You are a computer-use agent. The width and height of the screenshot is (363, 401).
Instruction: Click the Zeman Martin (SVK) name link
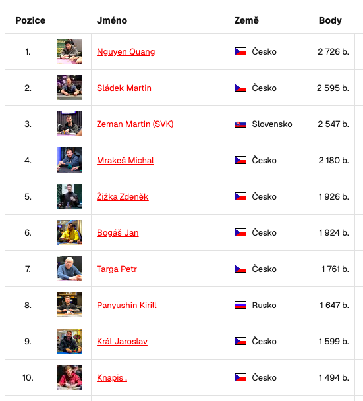pos(135,124)
